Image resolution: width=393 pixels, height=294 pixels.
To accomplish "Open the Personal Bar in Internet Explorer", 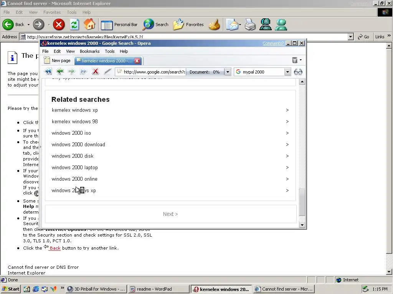I will point(119,24).
